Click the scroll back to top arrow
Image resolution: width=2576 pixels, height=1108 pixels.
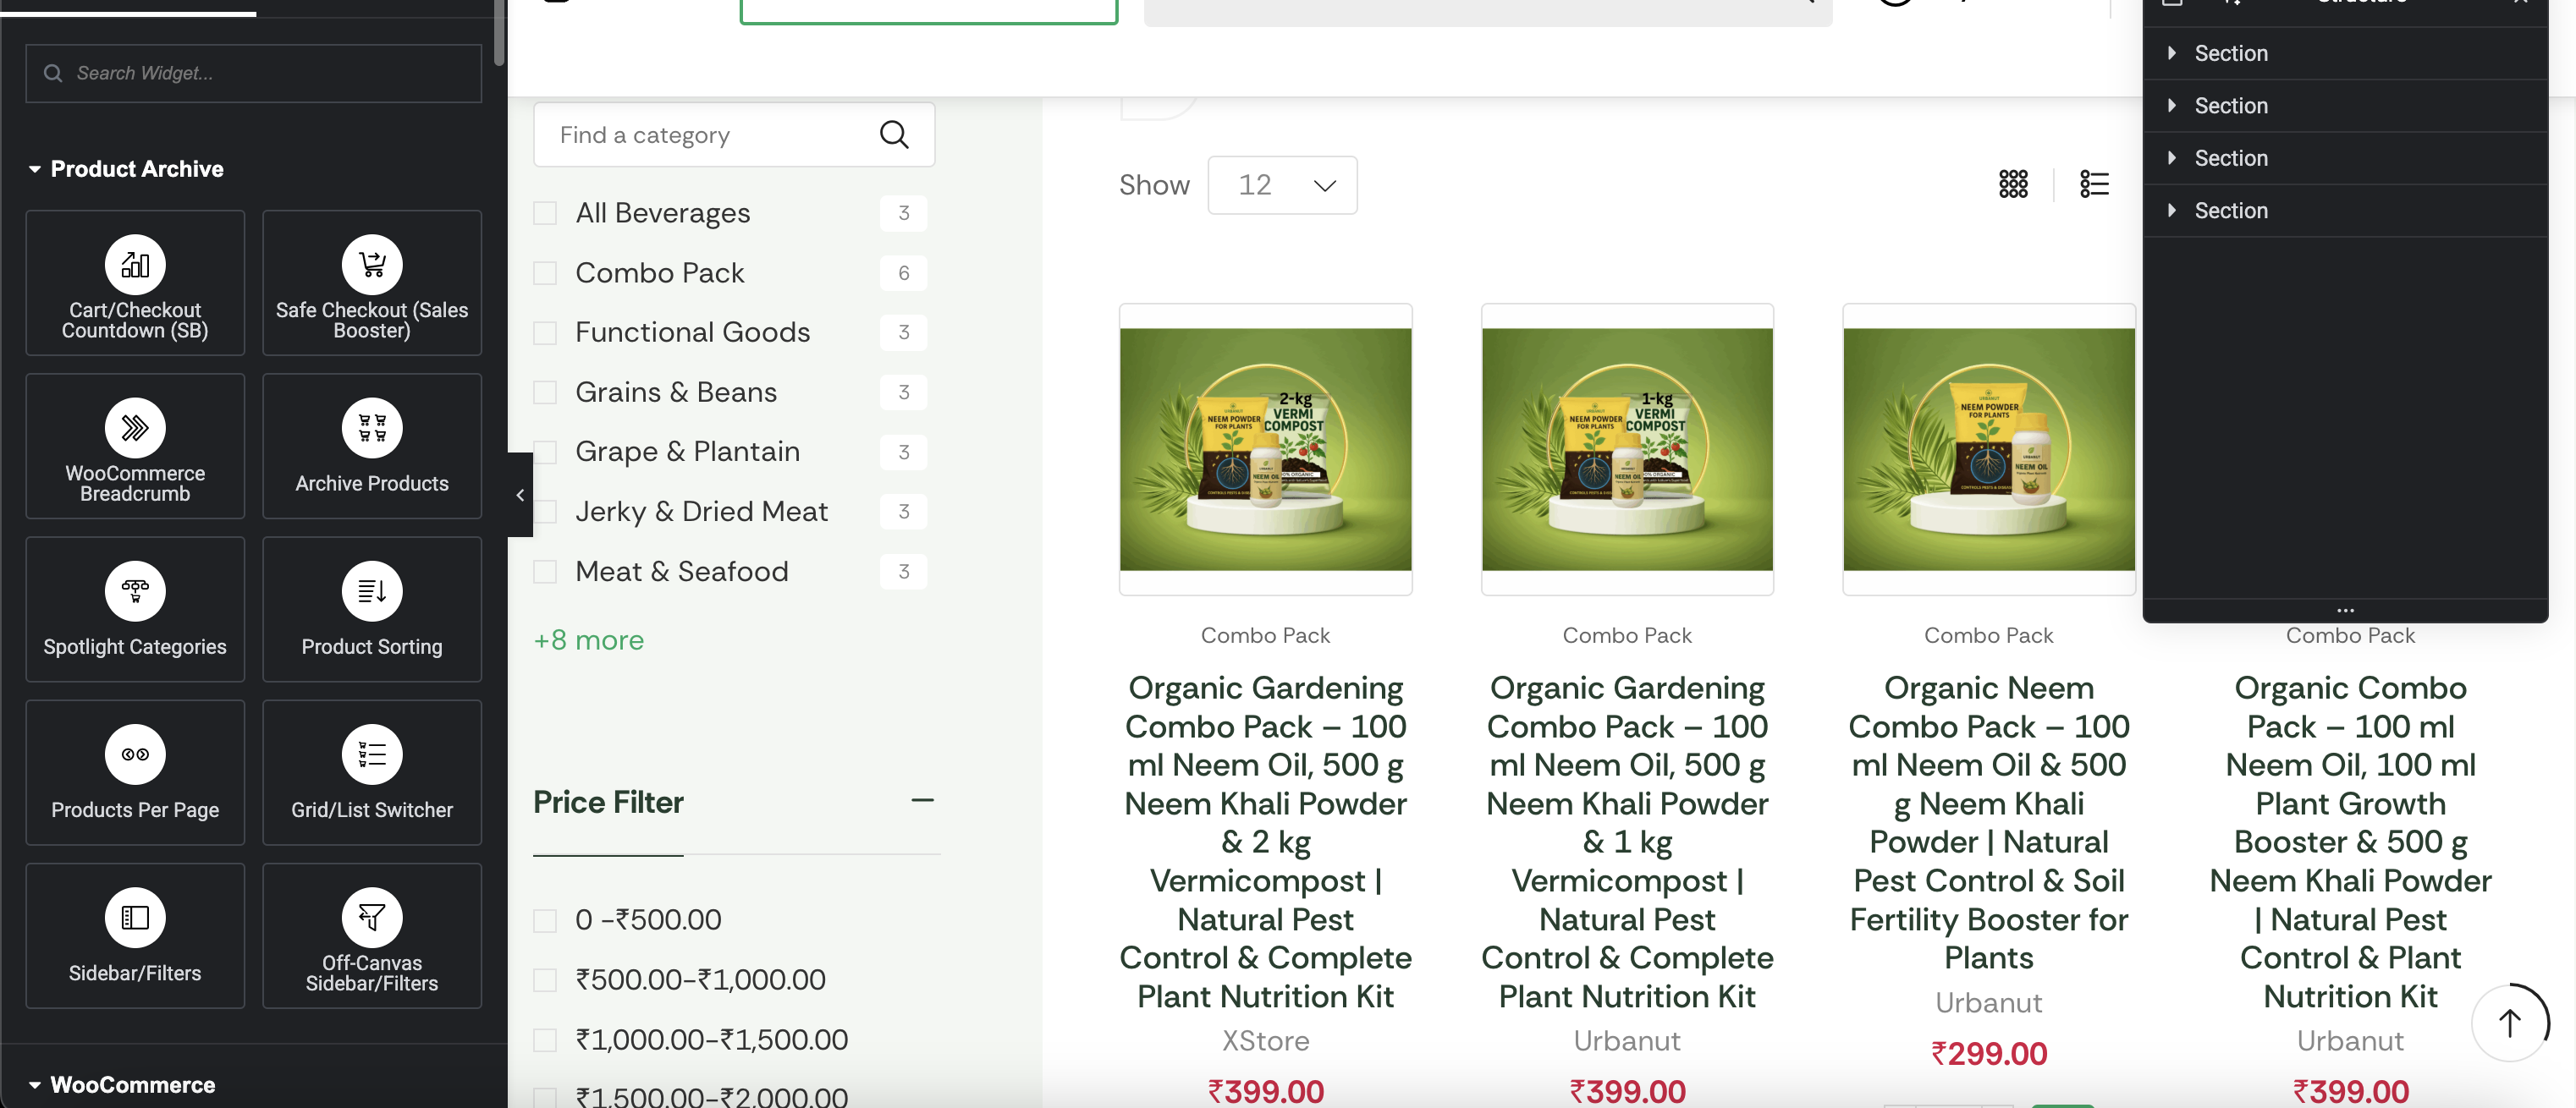click(x=2509, y=1022)
